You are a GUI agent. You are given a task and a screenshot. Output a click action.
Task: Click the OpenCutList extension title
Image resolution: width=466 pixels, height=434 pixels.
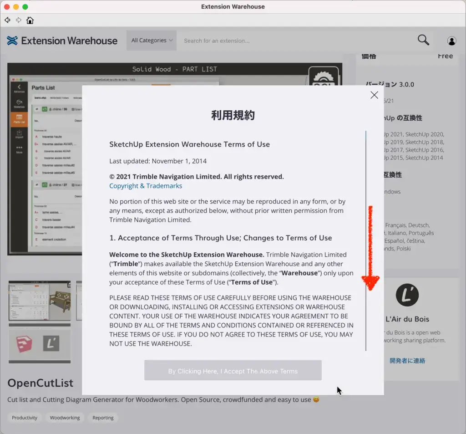[41, 383]
